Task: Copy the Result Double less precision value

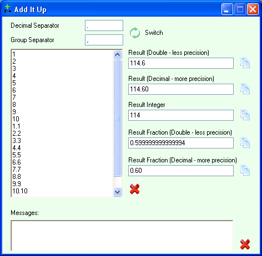Action: point(245,63)
